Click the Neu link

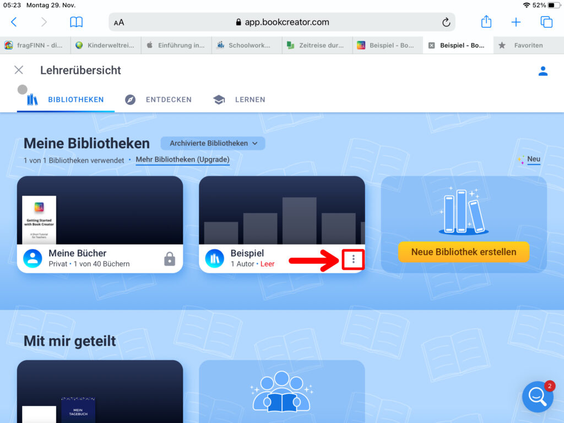[533, 159]
